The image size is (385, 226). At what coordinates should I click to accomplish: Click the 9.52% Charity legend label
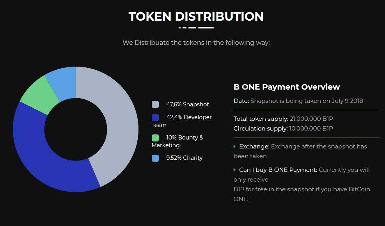(x=185, y=158)
